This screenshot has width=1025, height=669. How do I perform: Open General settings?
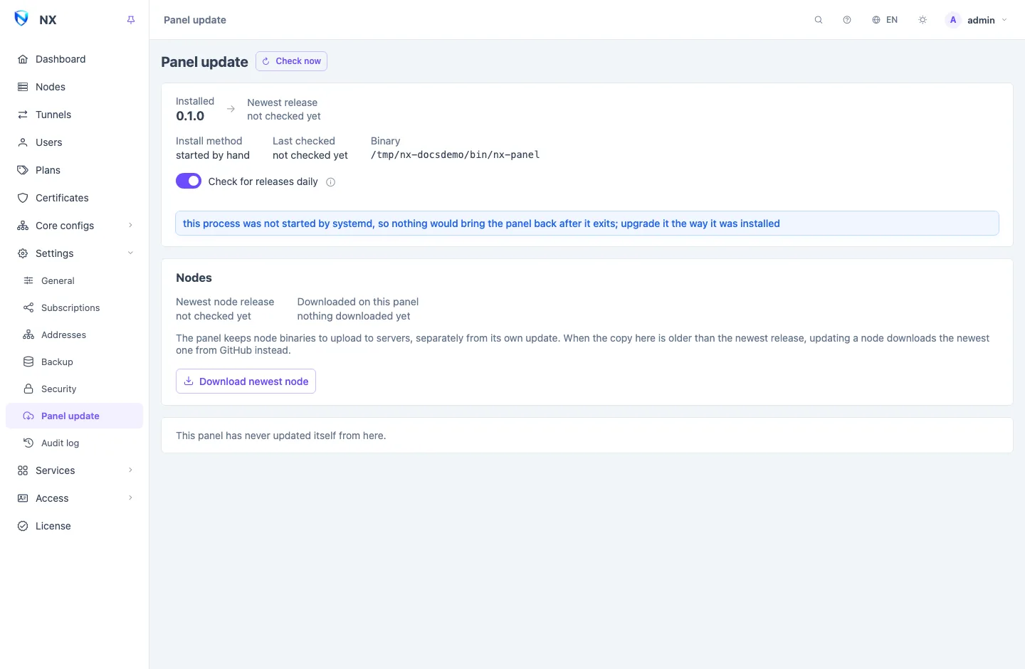(74, 280)
